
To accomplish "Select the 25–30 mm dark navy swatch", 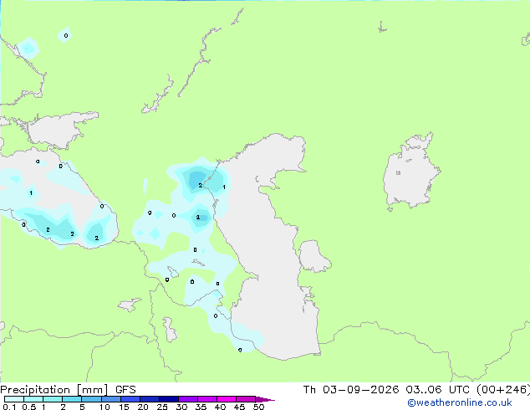I will point(169,399).
